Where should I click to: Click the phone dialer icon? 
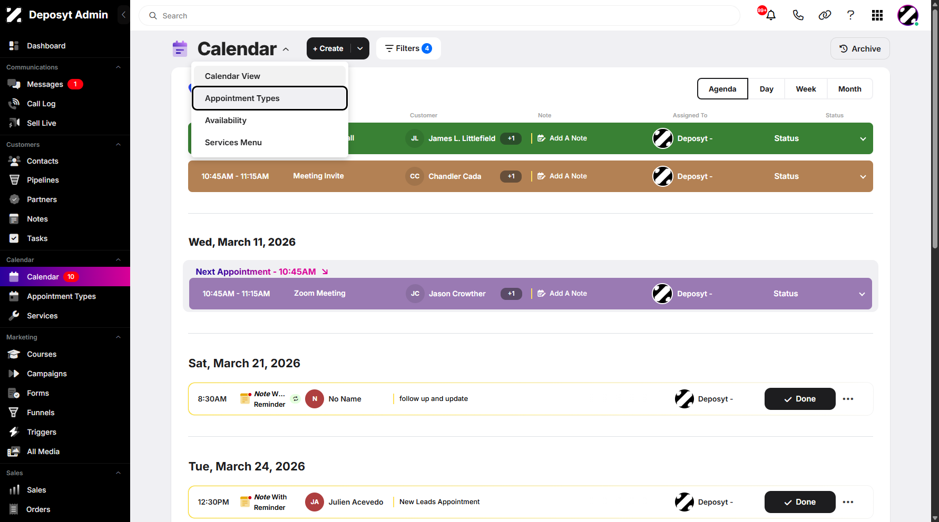tap(798, 15)
